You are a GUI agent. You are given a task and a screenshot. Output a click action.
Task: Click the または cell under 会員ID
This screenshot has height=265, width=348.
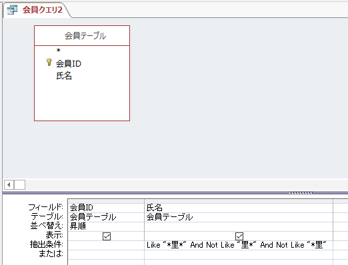106,254
